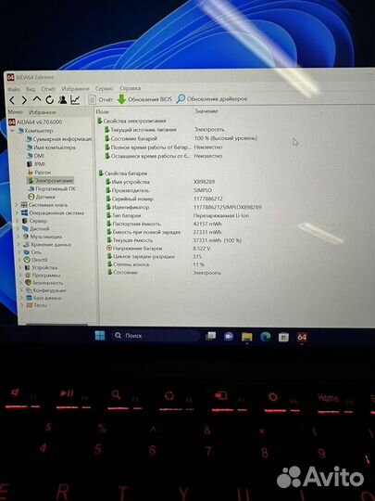375x501 pixels.
Task: Open user management toolbar icon
Action: pyautogui.click(x=63, y=99)
